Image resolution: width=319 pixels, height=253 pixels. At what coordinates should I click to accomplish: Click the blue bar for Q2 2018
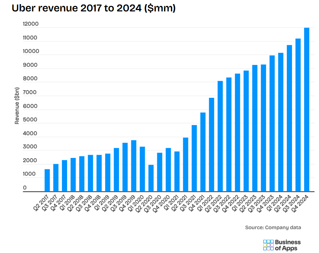82,174
